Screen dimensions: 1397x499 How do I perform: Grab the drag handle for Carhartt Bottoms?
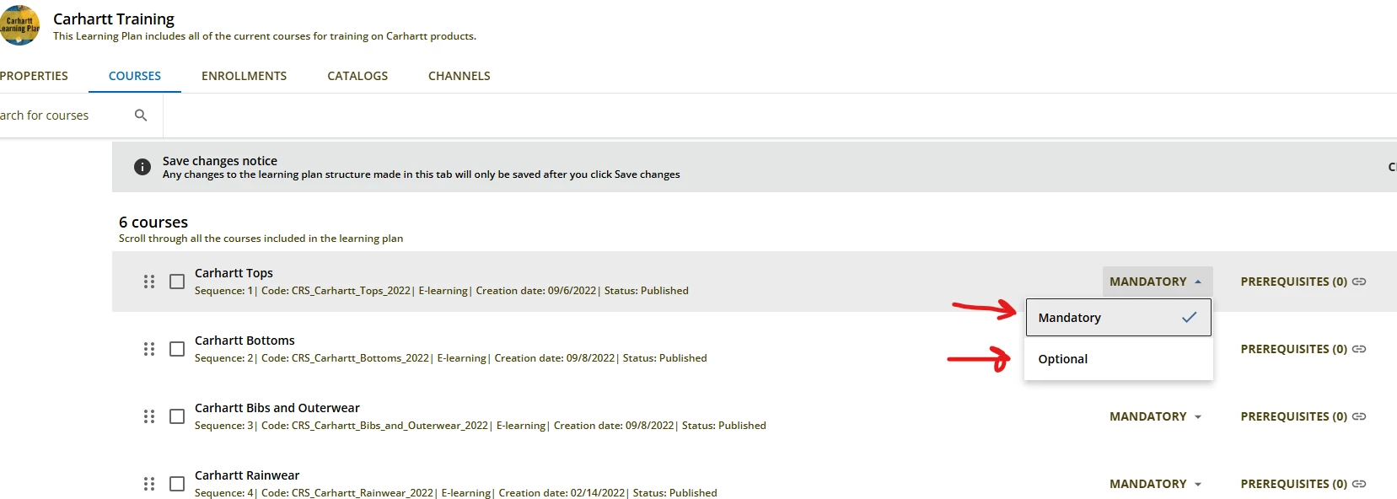149,349
